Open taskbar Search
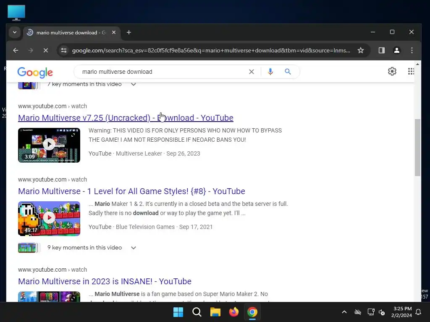 (x=197, y=312)
